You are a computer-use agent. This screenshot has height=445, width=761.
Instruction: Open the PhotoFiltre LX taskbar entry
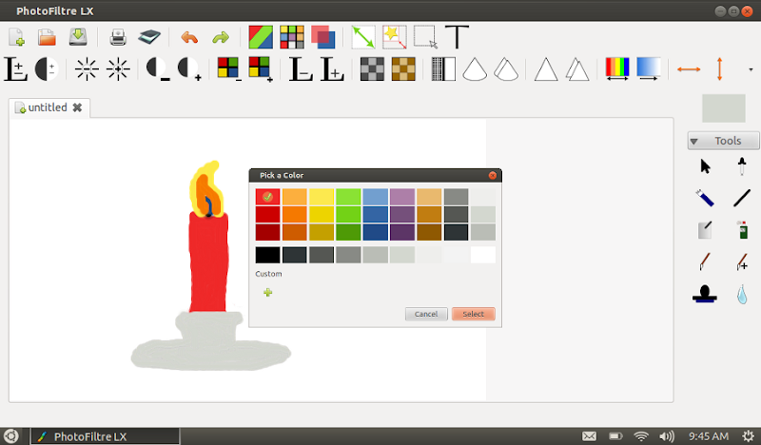106,436
